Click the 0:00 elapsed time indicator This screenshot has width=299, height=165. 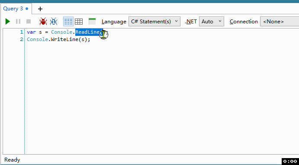click(290, 162)
